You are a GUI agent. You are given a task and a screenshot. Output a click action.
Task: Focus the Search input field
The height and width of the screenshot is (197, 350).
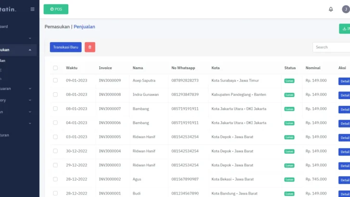coord(331,47)
